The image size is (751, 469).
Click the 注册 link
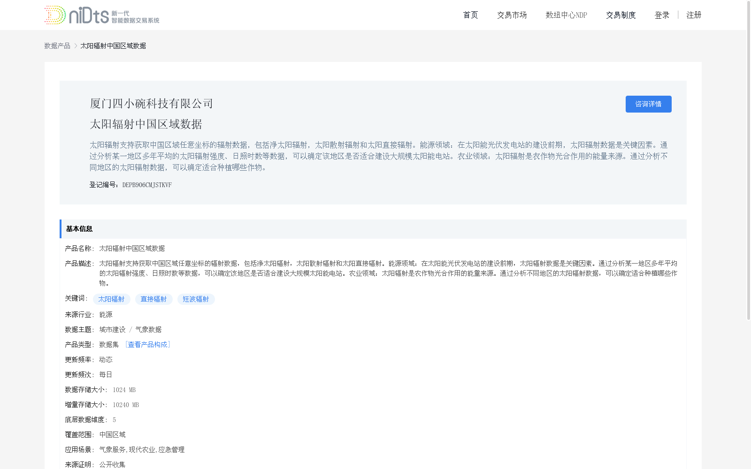pos(694,15)
